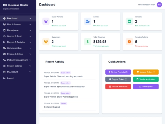Viewport: 165px width, 124px height.
Task: Open Marketplace menu item
Action: point(18,30)
